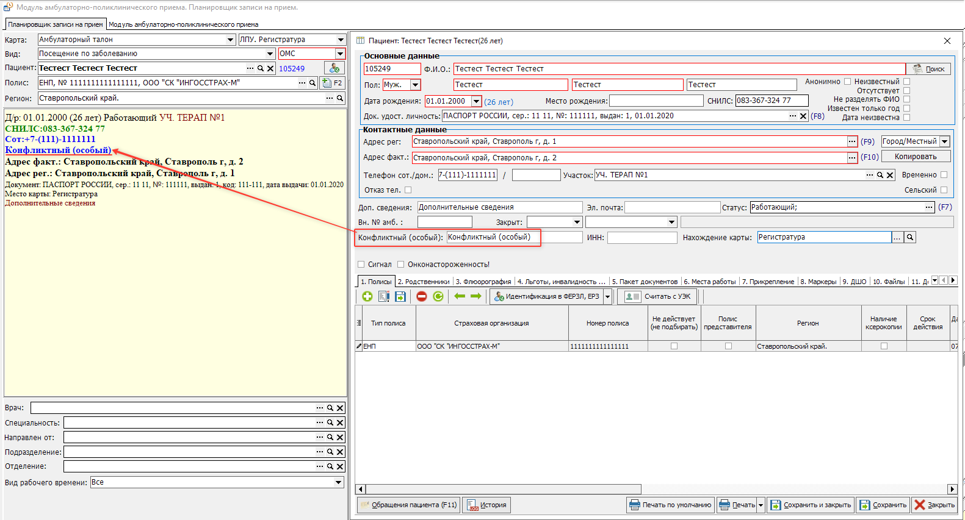Check the Онконастороженность checkbox
Screen dimensions: 965x520
pyautogui.click(x=400, y=265)
